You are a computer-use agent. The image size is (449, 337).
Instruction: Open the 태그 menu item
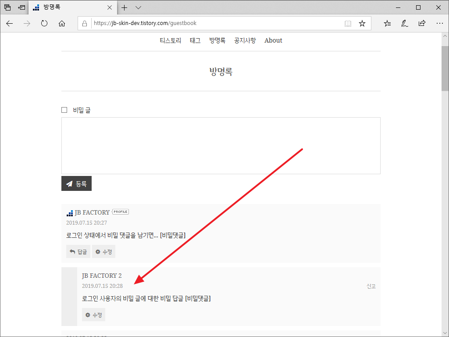[195, 41]
